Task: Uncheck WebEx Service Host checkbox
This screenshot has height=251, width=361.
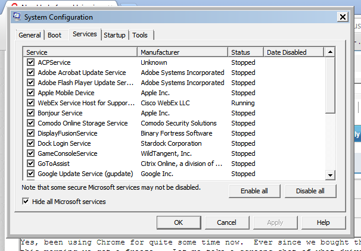Action: tap(30, 102)
